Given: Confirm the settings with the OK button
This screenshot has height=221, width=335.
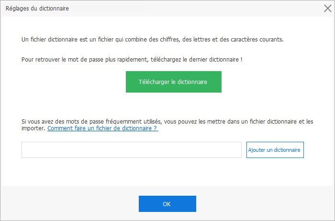Looking at the screenshot, I should click(167, 204).
